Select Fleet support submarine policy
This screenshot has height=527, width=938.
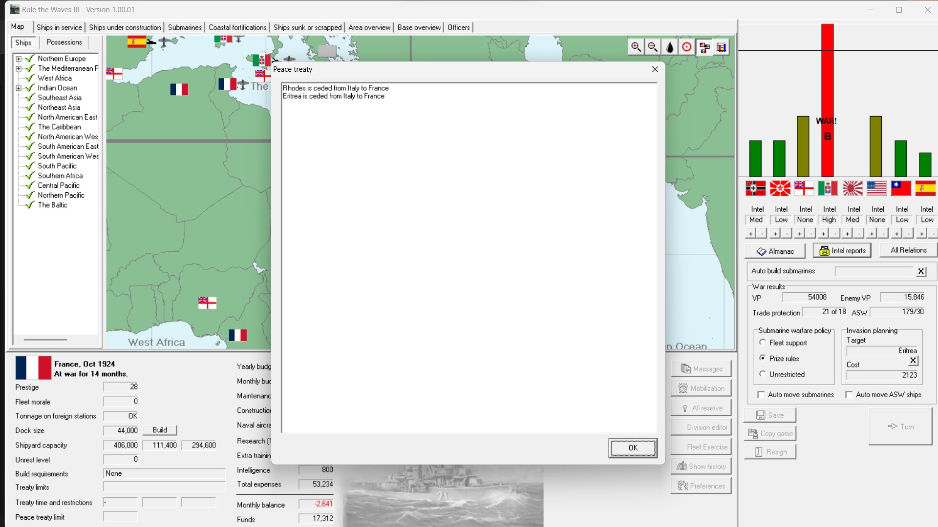coord(763,342)
